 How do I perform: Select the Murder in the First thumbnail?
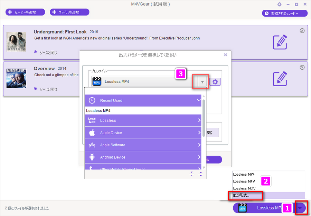[16, 78]
